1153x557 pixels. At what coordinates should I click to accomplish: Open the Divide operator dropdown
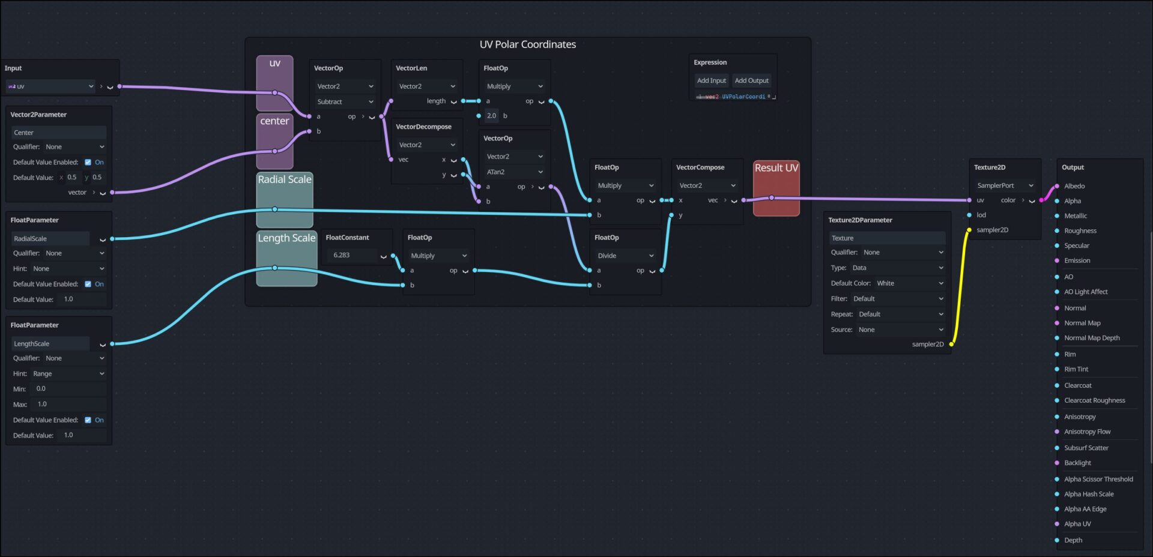click(626, 256)
